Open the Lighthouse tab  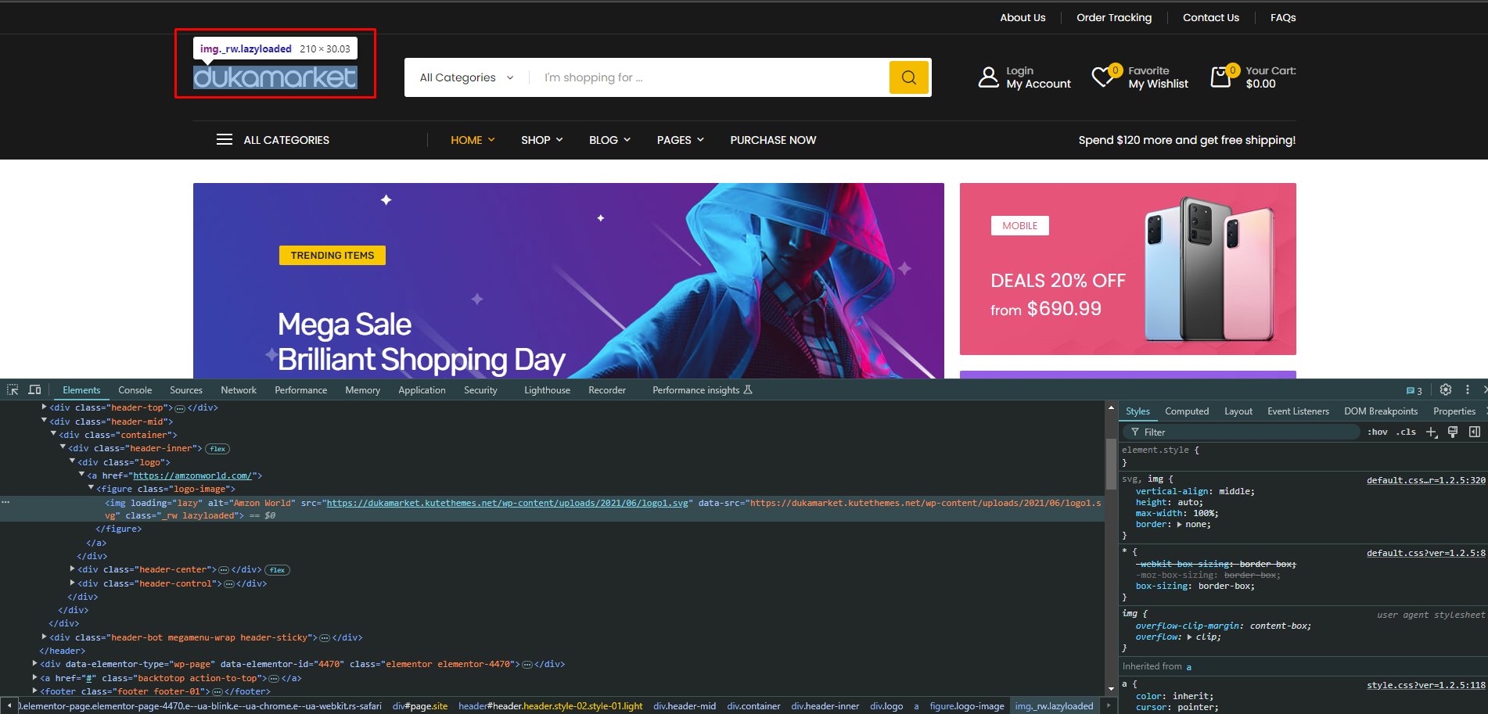click(x=547, y=390)
